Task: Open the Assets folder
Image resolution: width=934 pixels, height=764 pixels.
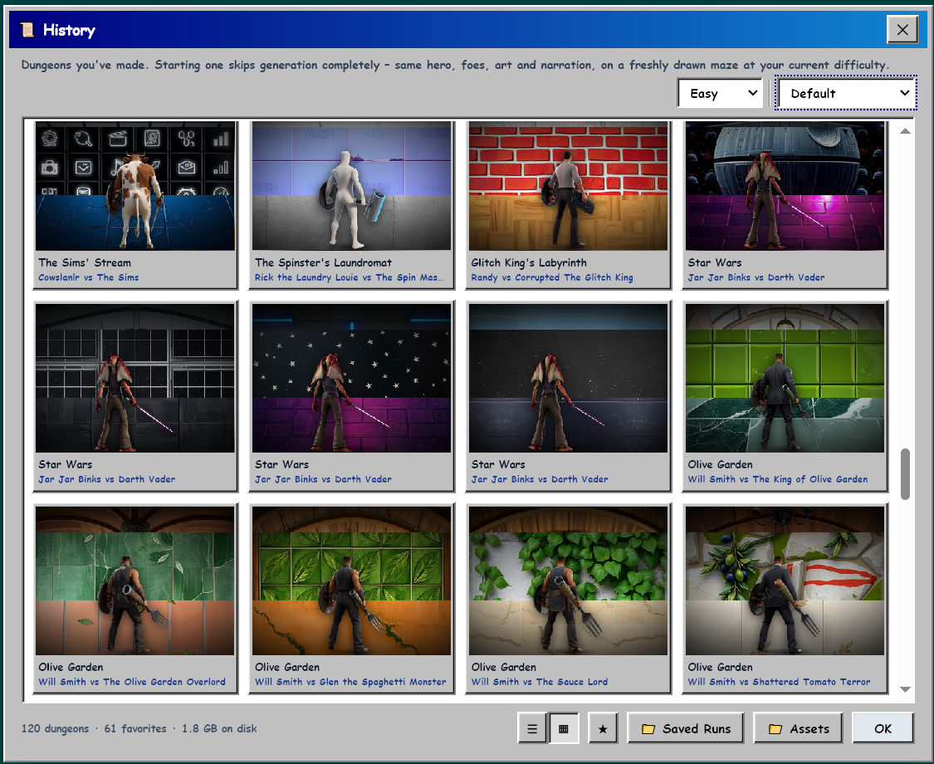Action: [x=798, y=728]
